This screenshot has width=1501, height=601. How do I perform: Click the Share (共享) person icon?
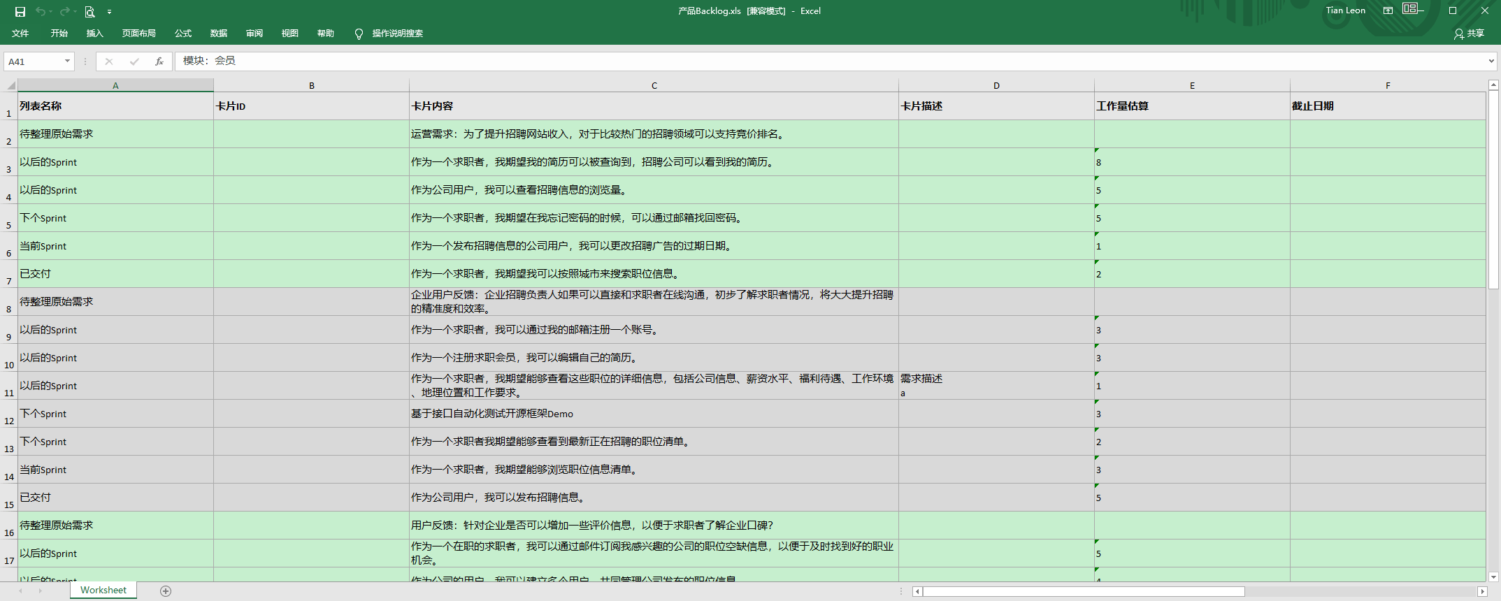point(1458,34)
